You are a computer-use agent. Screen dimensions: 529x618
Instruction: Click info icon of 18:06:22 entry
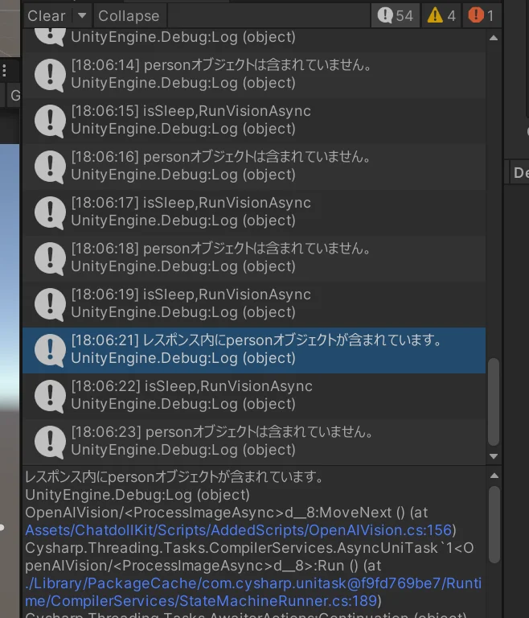pyautogui.click(x=50, y=396)
